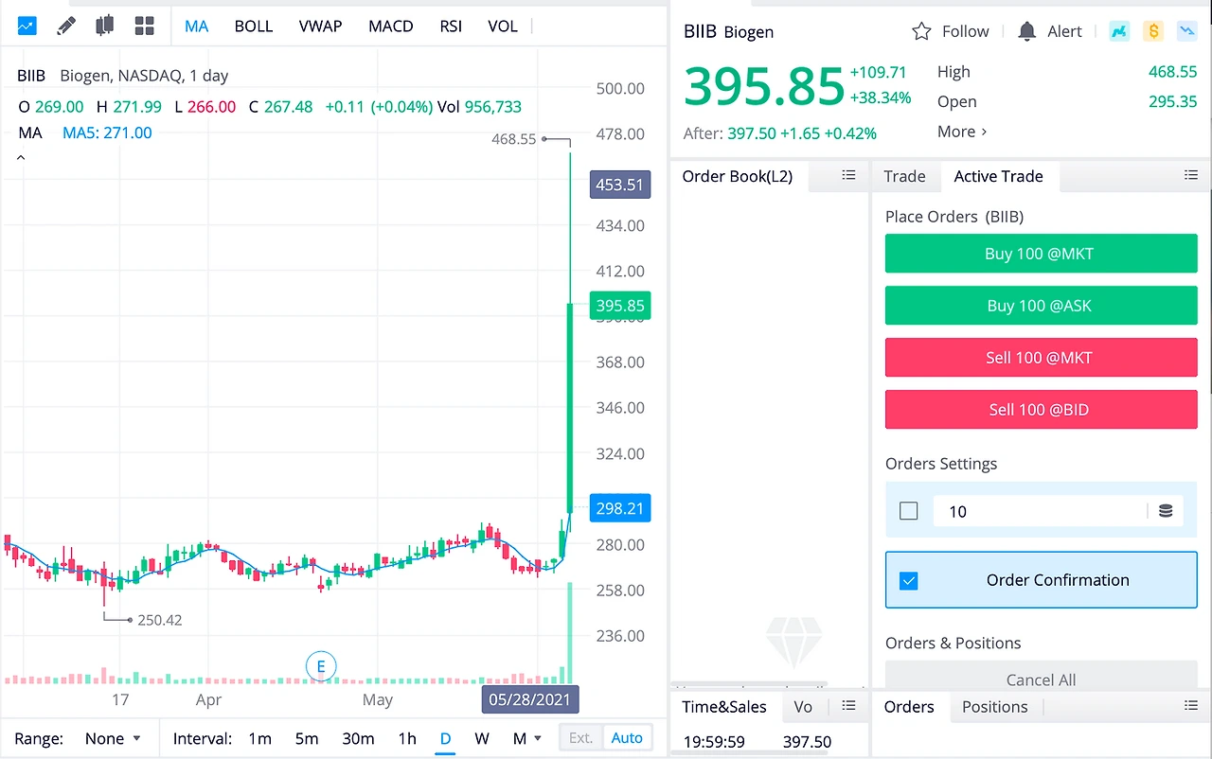Toggle the Auto scale option
Image resolution: width=1212 pixels, height=759 pixels.
pos(627,738)
